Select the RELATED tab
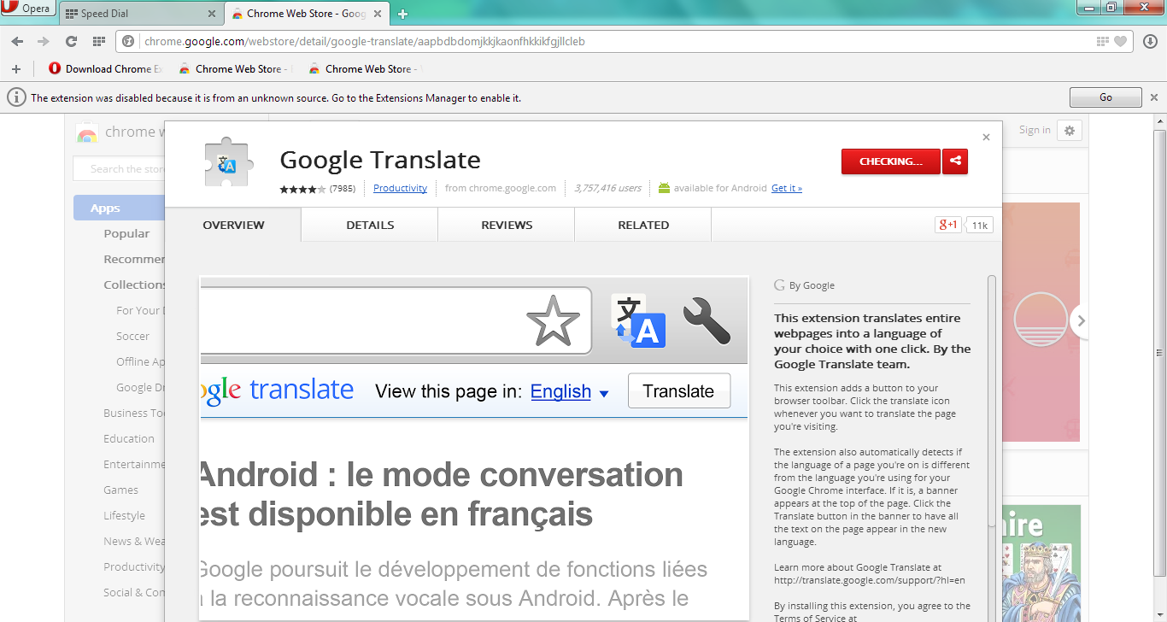This screenshot has height=622, width=1167. click(643, 225)
